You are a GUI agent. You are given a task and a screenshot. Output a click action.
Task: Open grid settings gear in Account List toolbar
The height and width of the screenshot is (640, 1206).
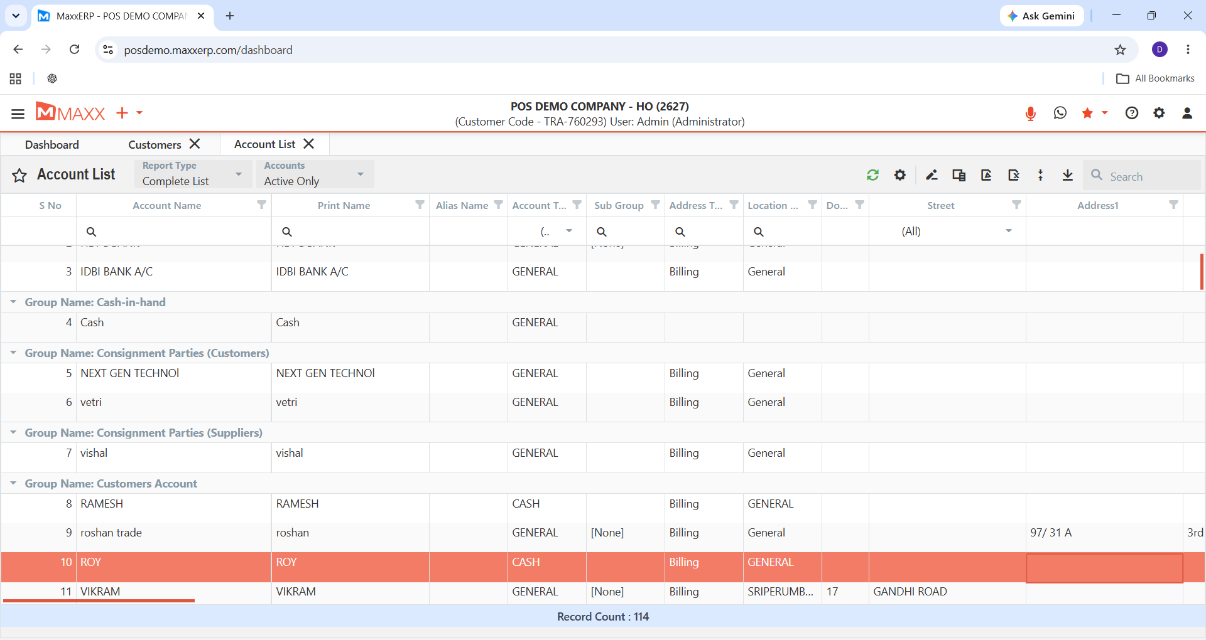point(900,175)
